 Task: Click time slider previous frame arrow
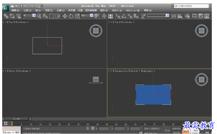(3, 119)
